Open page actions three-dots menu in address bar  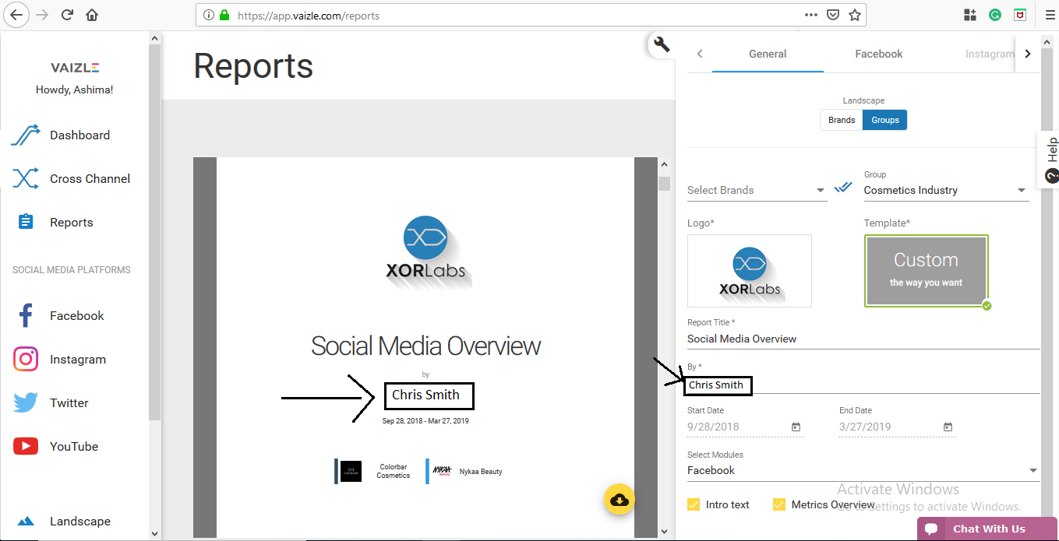point(810,15)
